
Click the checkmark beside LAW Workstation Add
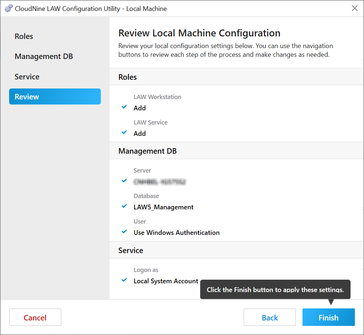click(x=124, y=107)
